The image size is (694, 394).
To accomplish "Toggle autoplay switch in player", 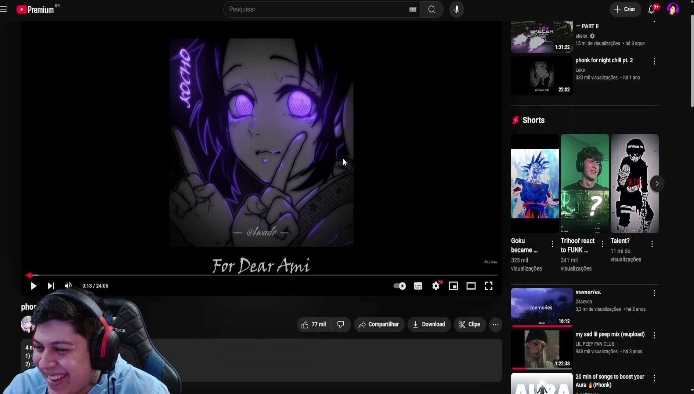I will pyautogui.click(x=400, y=286).
